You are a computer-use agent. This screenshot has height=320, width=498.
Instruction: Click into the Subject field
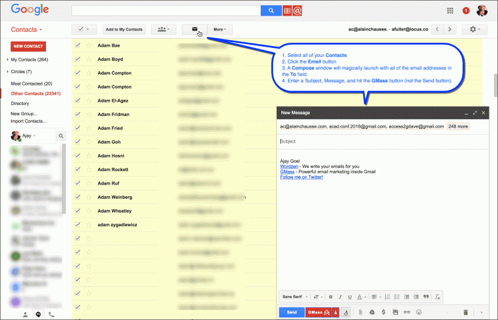[x=376, y=141]
